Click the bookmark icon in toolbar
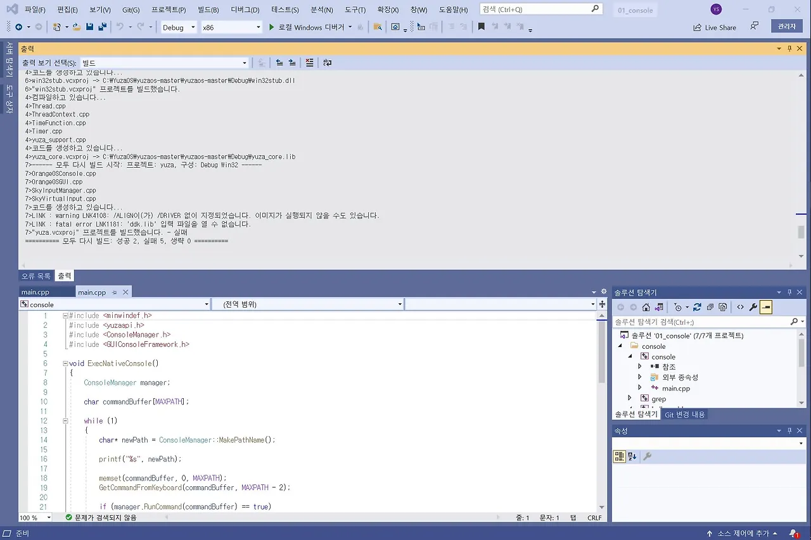Image resolution: width=811 pixels, height=540 pixels. coord(482,27)
